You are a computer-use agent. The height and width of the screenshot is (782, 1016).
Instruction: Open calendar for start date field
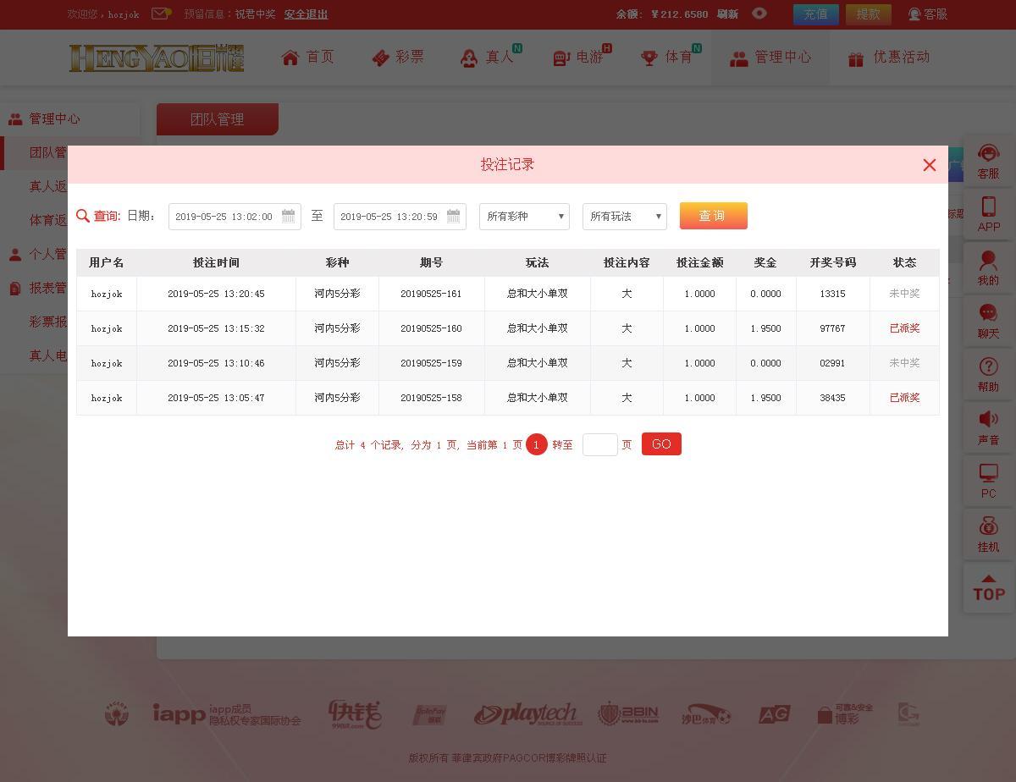[x=288, y=216]
